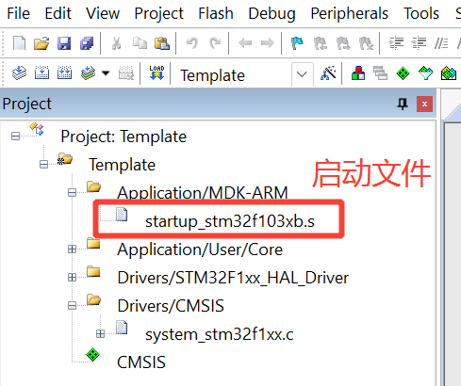The image size is (461, 386).
Task: Open the Pack Installer icon
Action: [x=449, y=73]
